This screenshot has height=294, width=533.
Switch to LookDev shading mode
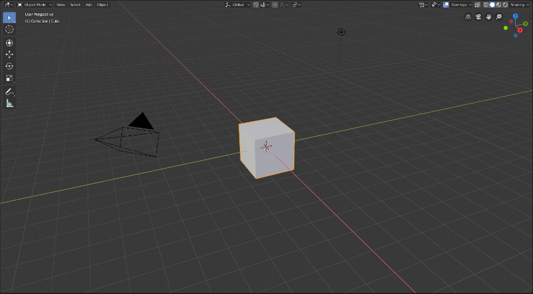pos(499,5)
